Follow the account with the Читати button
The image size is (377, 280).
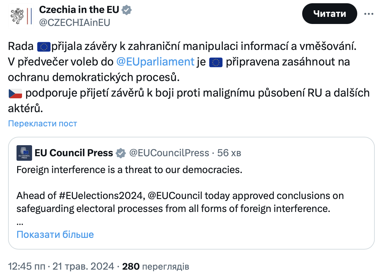[329, 14]
